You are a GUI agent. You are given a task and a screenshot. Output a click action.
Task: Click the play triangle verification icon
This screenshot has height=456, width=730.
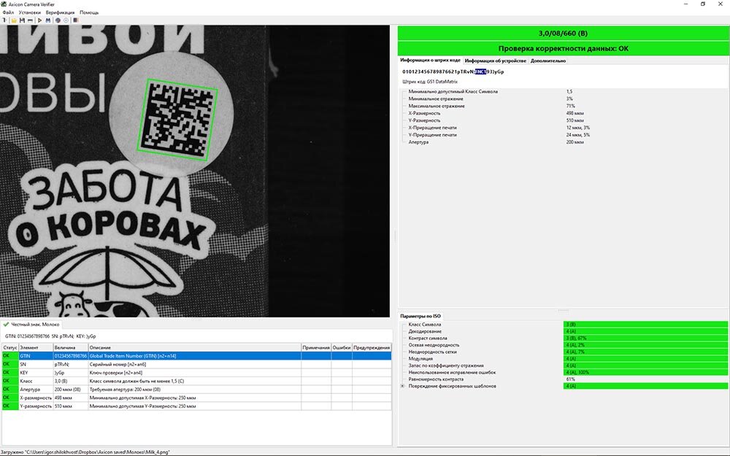pos(39,20)
